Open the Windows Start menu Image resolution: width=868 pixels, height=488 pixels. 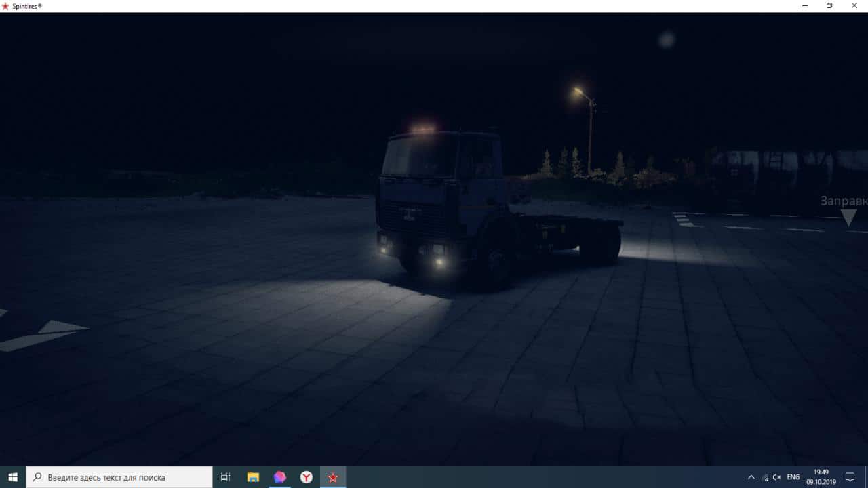point(13,477)
